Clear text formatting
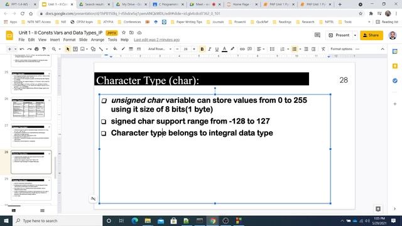Image resolution: width=402 pixels, height=226 pixels. coord(323,49)
